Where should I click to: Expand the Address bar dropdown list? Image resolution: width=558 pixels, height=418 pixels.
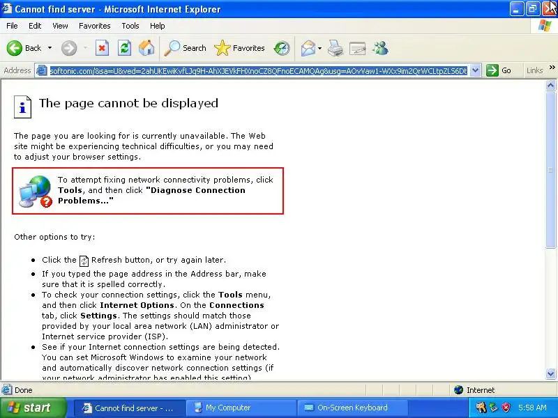point(475,70)
